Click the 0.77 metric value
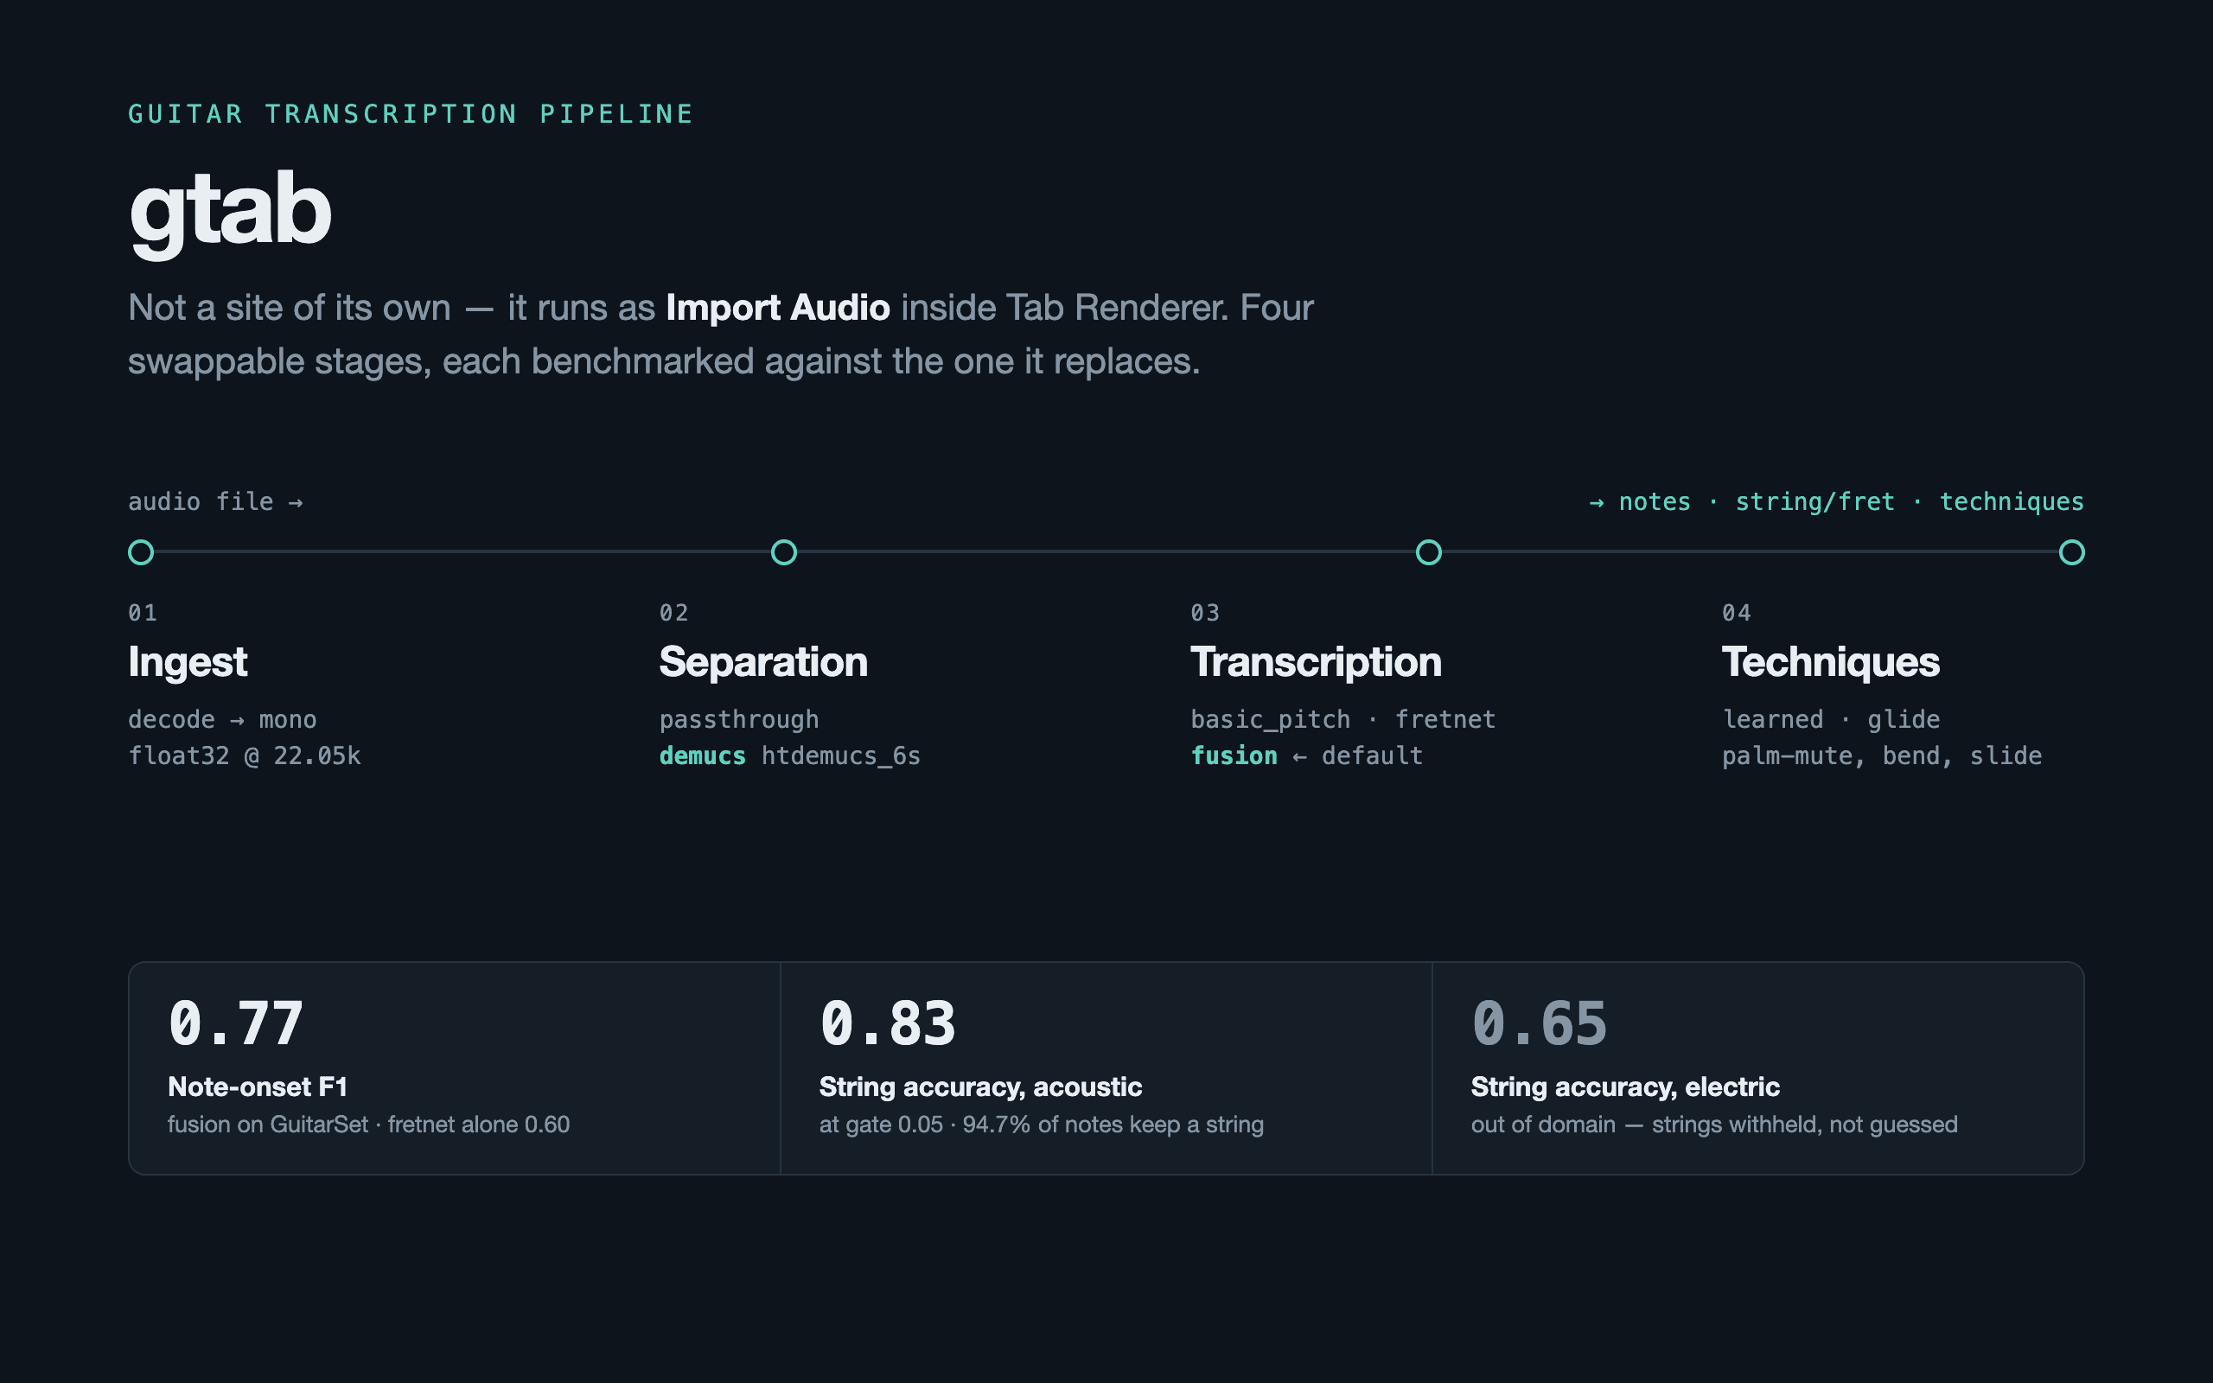2213x1383 pixels. (x=236, y=1023)
